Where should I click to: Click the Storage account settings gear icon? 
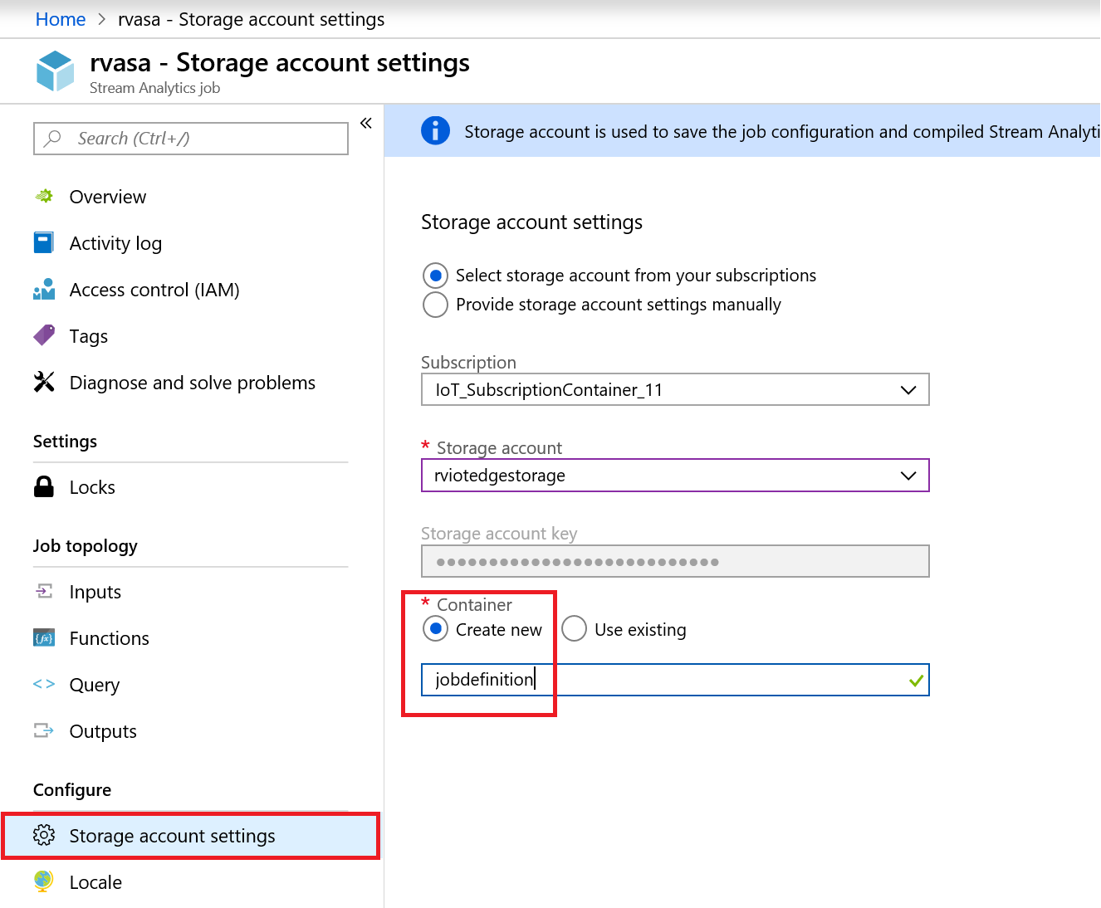point(44,835)
